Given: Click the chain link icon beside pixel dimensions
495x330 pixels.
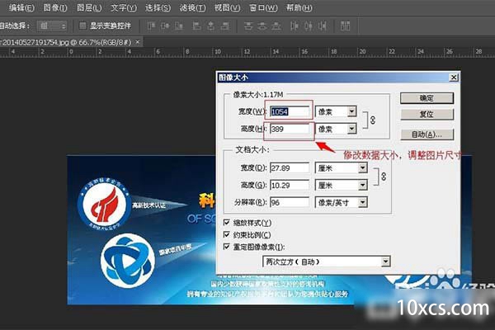Looking at the screenshot, I should (372, 120).
